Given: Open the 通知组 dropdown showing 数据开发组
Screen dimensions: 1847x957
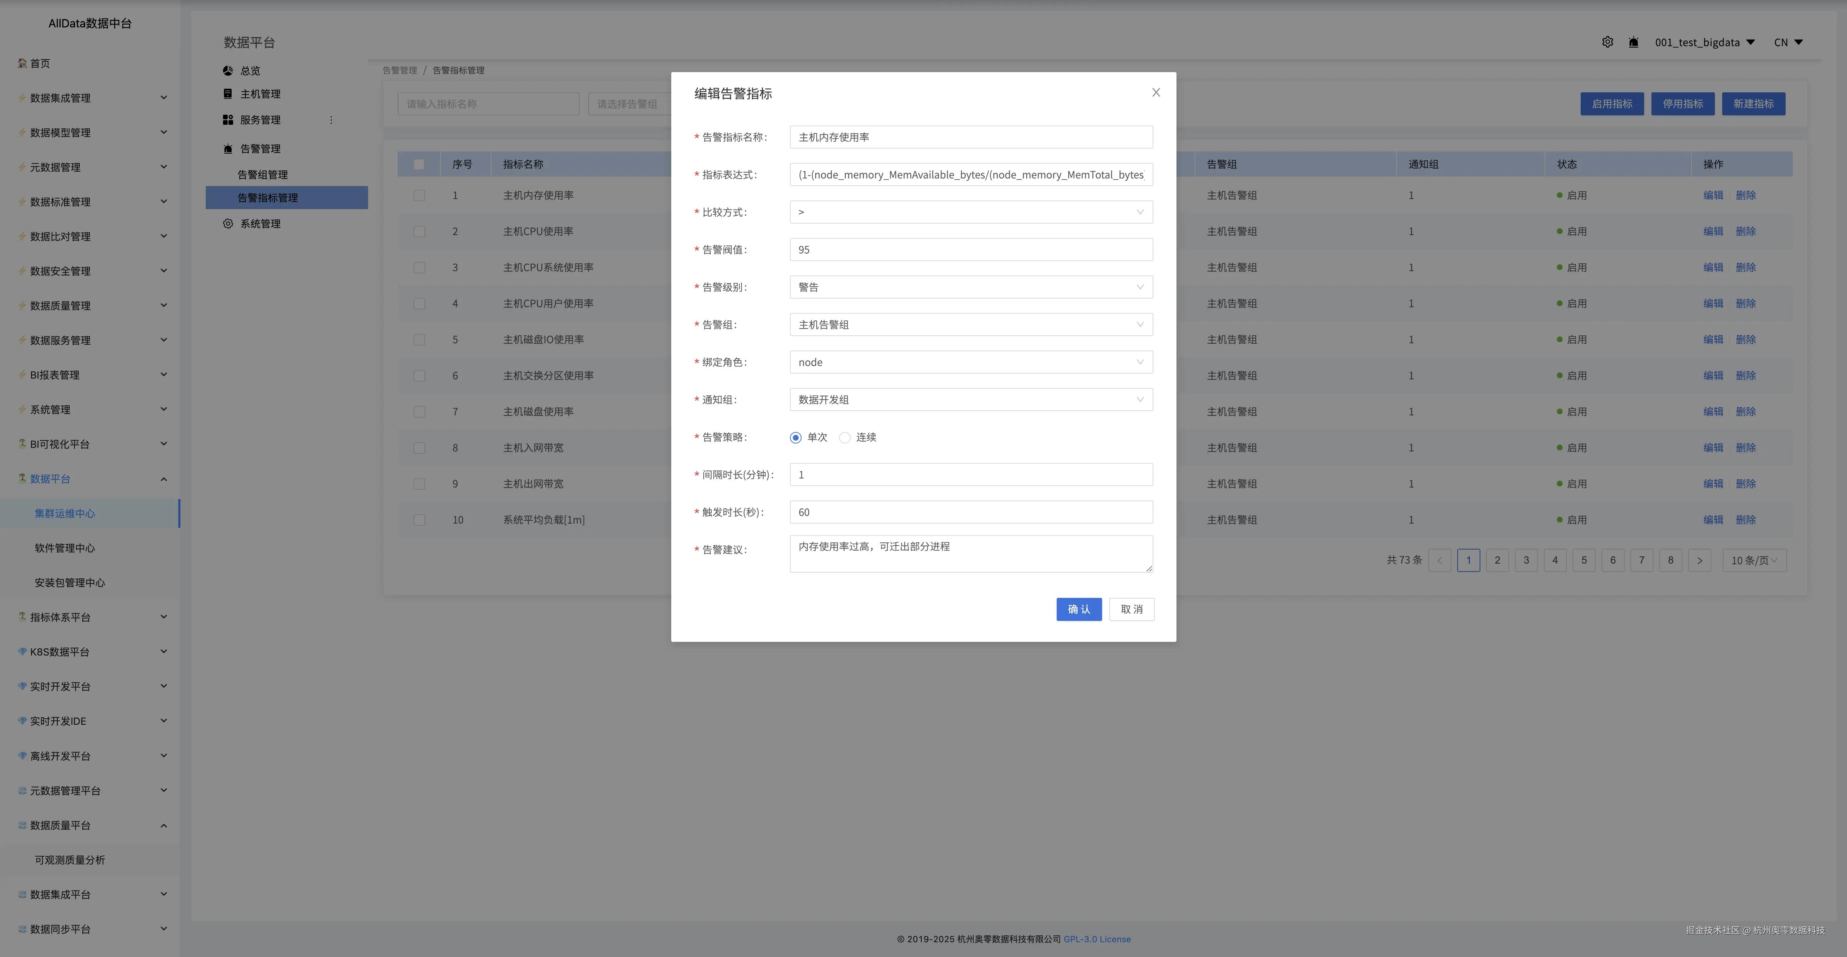Looking at the screenshot, I should point(971,400).
